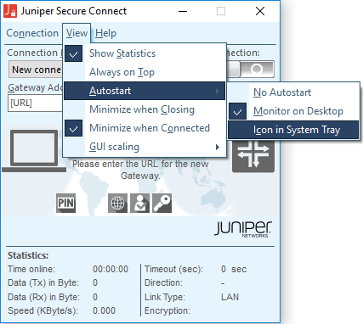Open the Connection menu
This screenshot has width=363, height=324.
point(32,33)
